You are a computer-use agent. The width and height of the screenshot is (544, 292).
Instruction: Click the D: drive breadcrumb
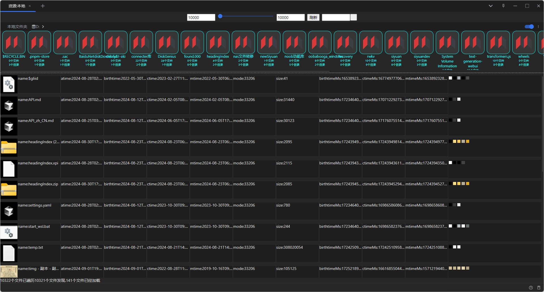tap(35, 27)
